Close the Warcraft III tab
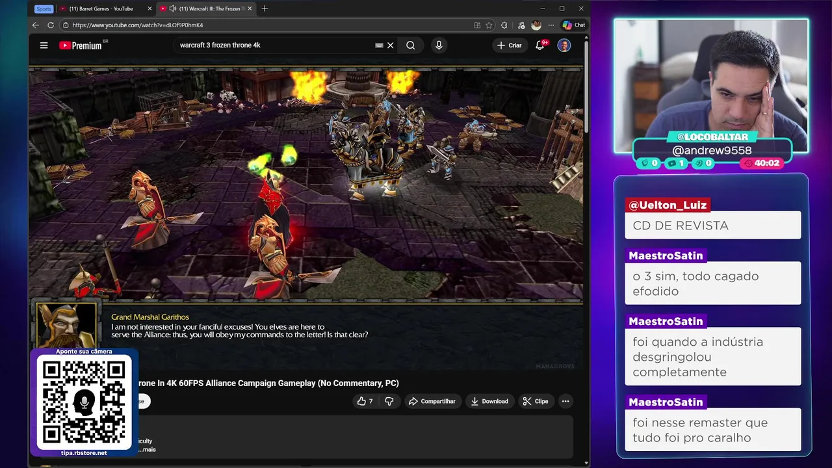 click(x=250, y=8)
